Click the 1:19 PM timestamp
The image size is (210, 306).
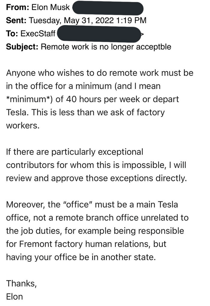131,20
